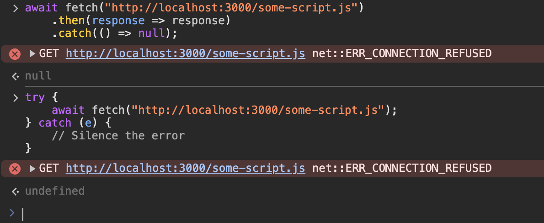Click the blue active console prompt chevron
Image resolution: width=544 pixels, height=223 pixels.
coord(12,212)
